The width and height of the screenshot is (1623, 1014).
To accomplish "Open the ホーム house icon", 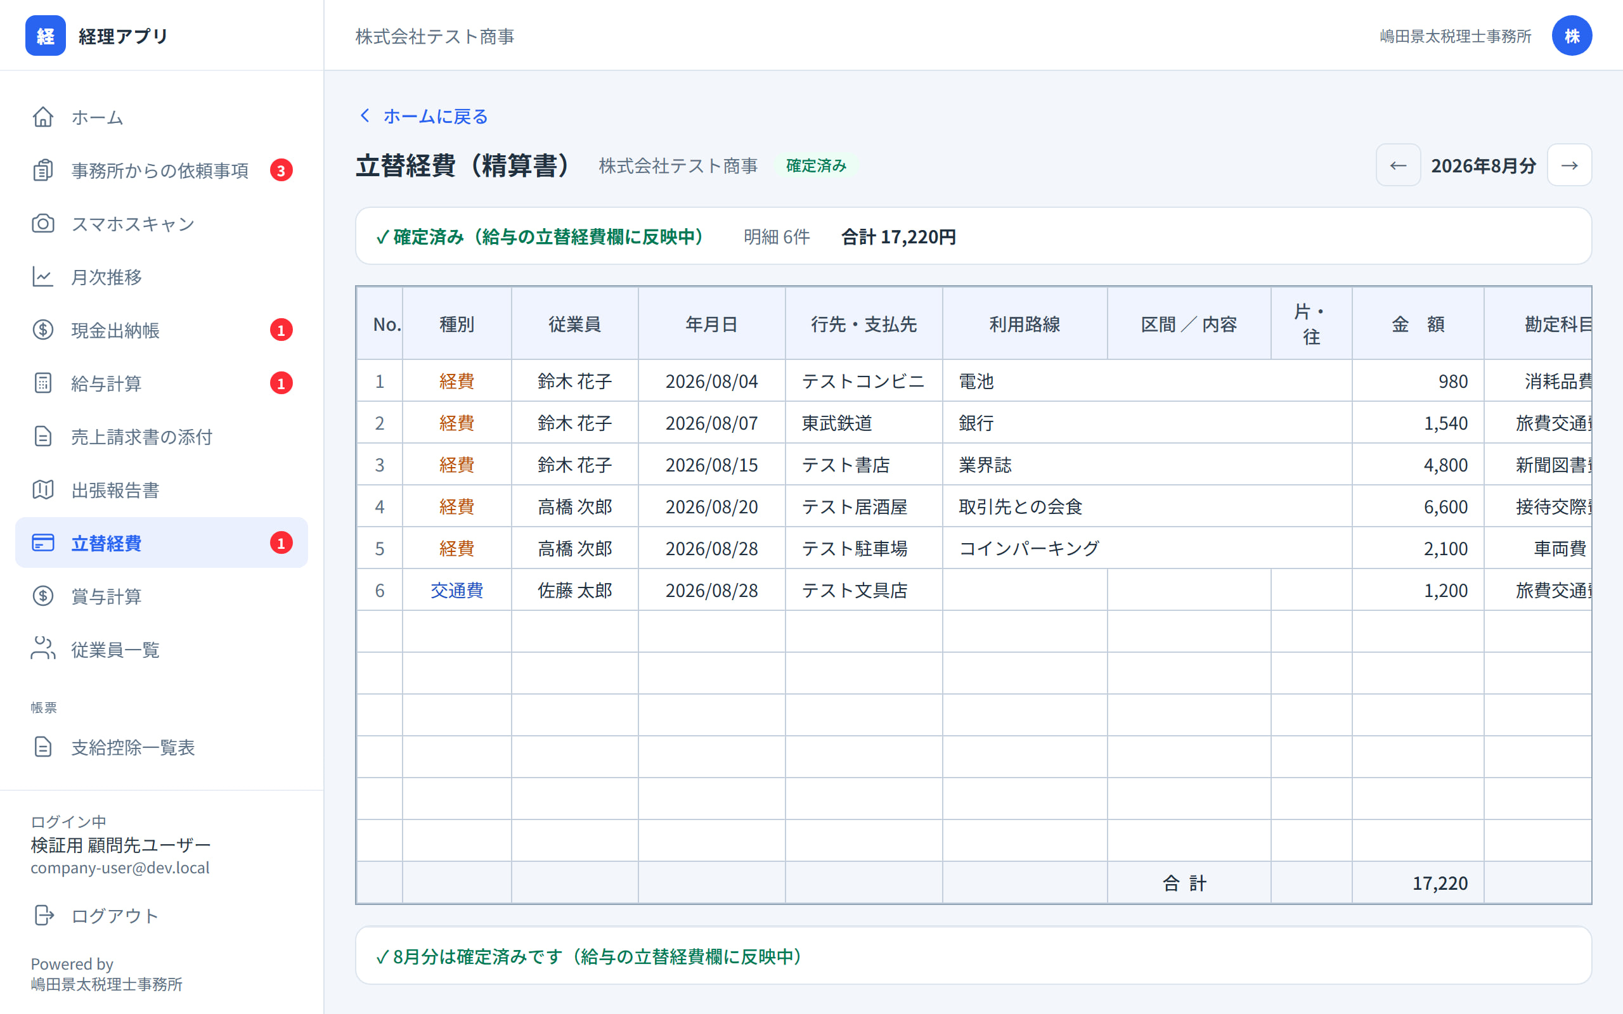I will pyautogui.click(x=43, y=117).
